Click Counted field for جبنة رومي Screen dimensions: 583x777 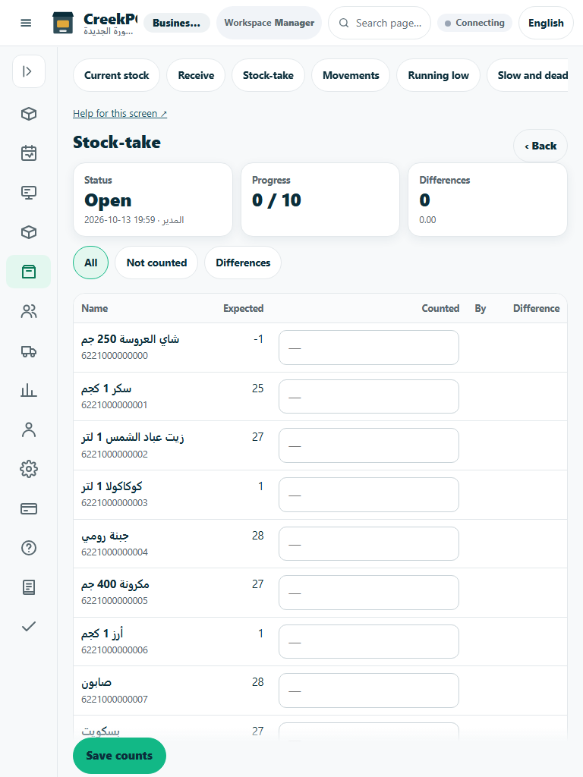[369, 543]
